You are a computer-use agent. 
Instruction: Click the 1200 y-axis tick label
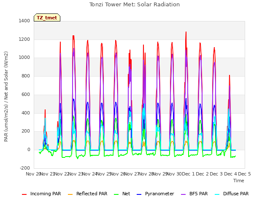click(24, 39)
